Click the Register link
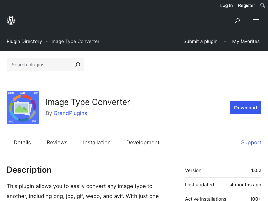Image resolution: width=268 pixels, height=201 pixels. pyautogui.click(x=246, y=5)
